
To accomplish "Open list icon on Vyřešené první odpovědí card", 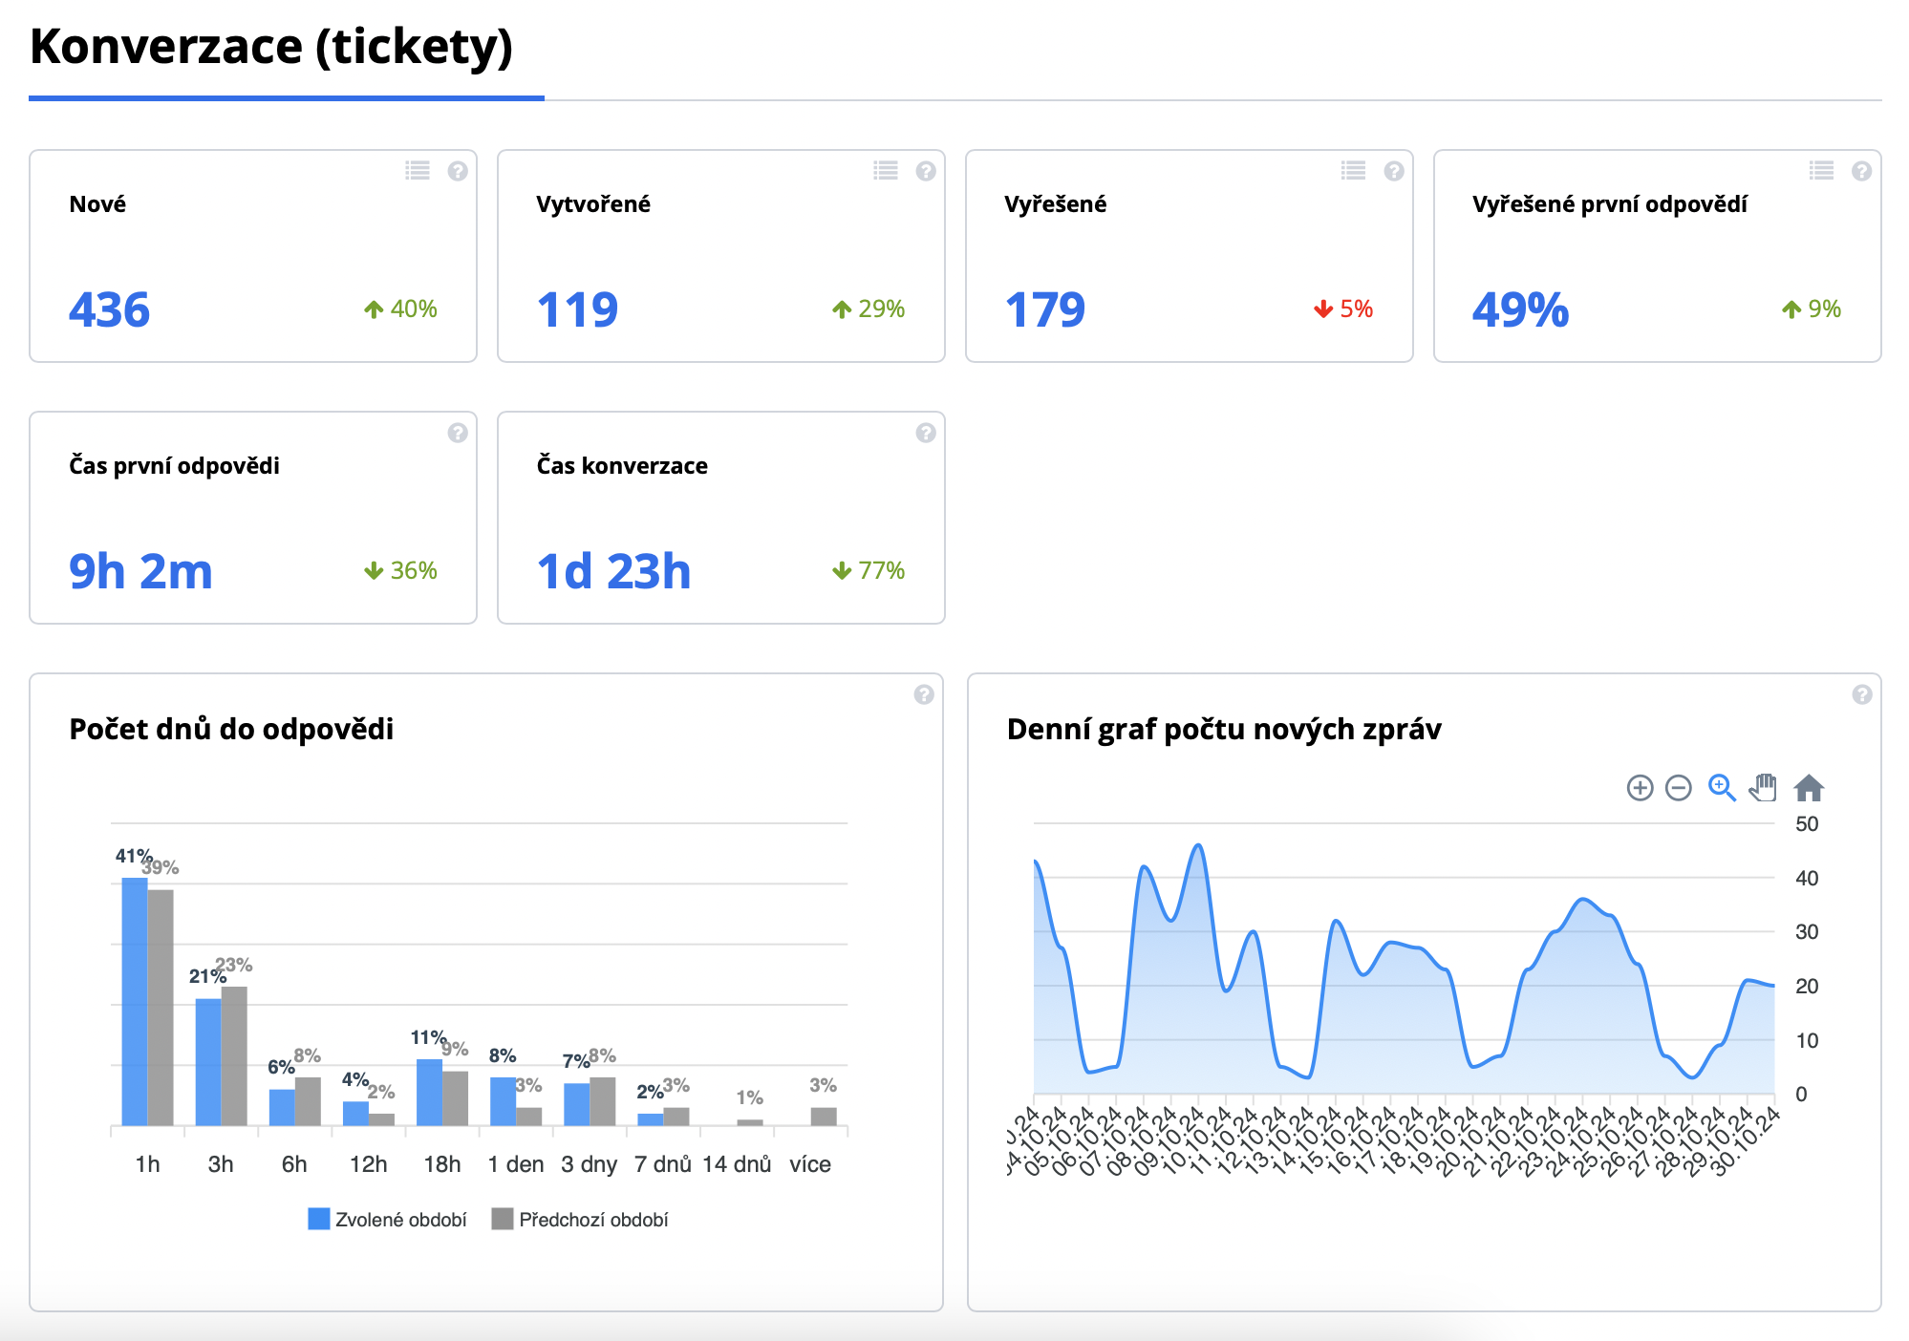I will (1822, 171).
